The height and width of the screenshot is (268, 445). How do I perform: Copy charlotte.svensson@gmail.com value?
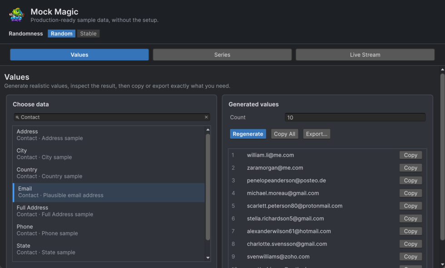point(410,244)
